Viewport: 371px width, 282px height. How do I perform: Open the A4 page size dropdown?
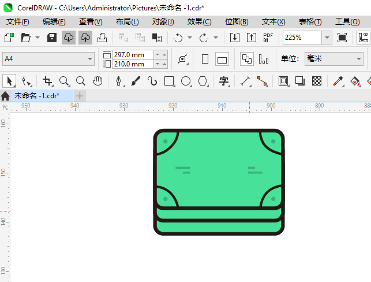(x=89, y=59)
